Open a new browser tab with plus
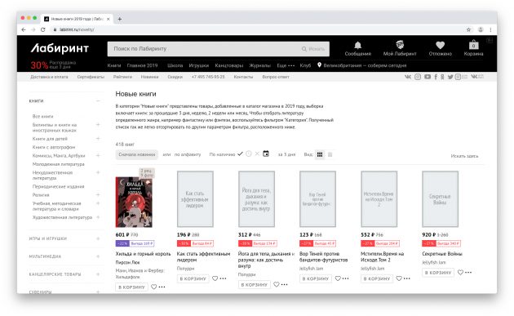 click(120, 19)
